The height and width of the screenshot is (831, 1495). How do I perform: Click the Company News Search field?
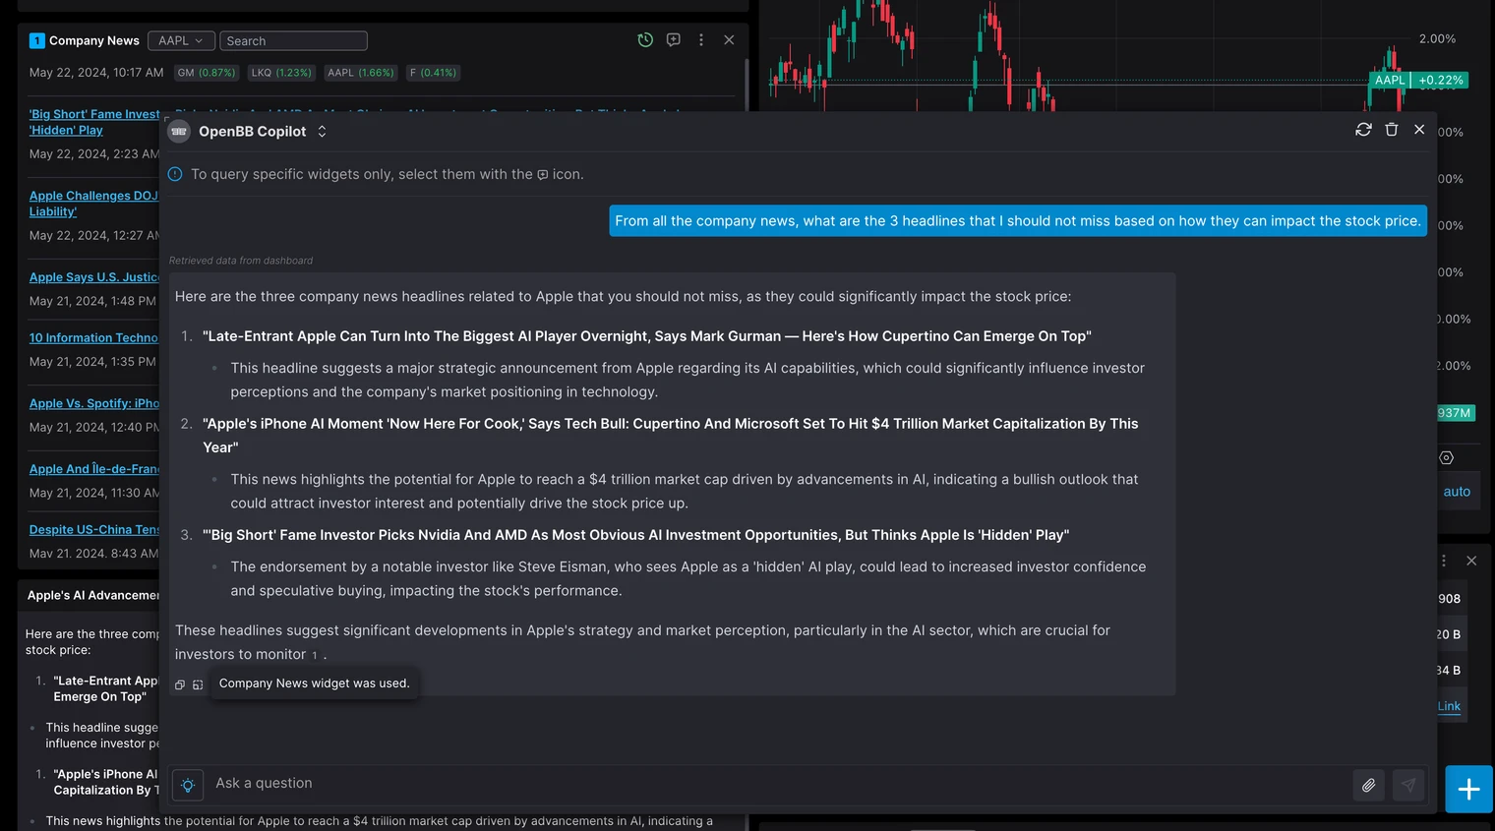(293, 41)
